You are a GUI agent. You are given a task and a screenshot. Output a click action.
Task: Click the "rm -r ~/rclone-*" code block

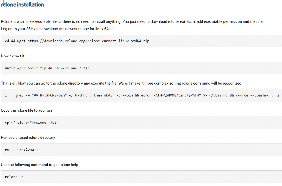point(142,150)
